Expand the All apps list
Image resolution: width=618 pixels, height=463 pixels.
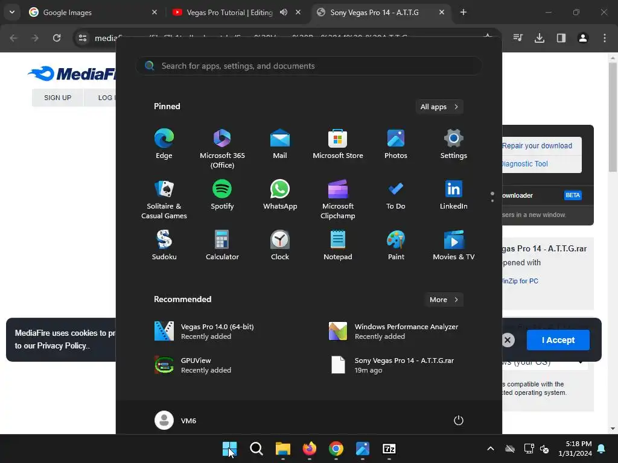(x=439, y=107)
